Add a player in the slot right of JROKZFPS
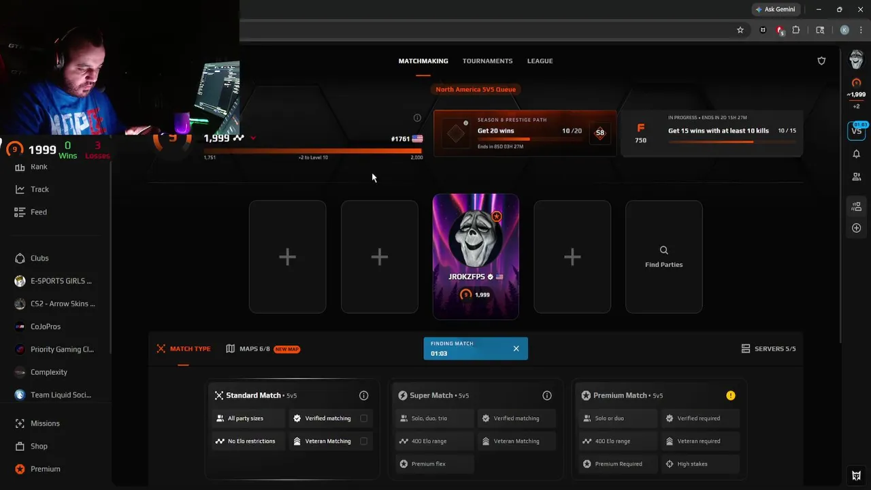The height and width of the screenshot is (490, 871). (572, 257)
